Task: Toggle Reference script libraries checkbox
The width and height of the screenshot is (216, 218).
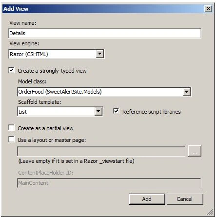Action: pyautogui.click(x=116, y=111)
